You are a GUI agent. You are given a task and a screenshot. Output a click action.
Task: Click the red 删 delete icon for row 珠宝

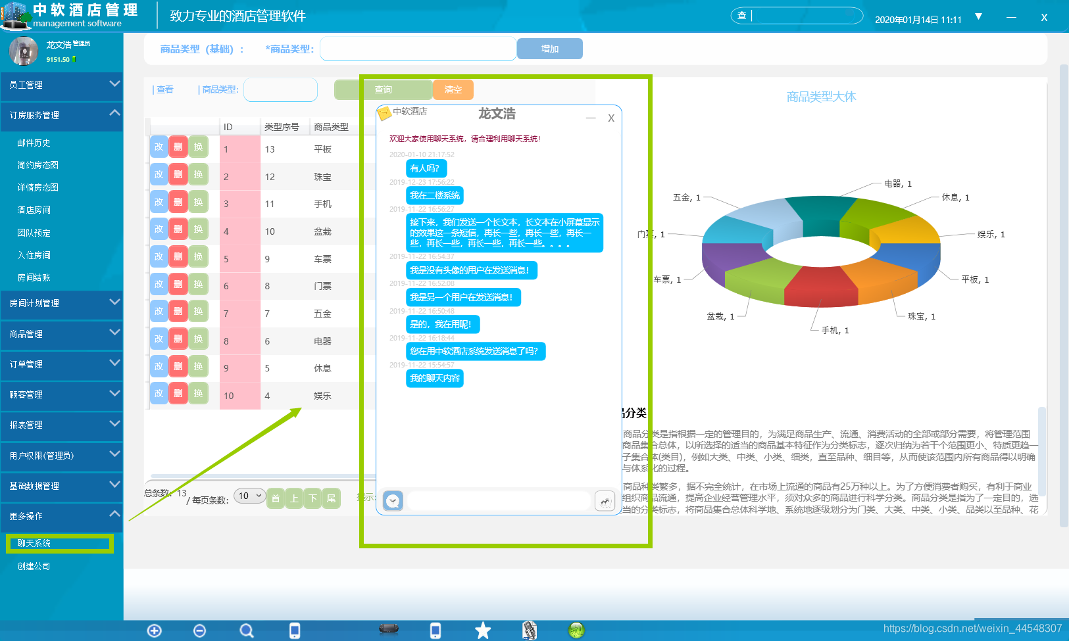point(178,174)
